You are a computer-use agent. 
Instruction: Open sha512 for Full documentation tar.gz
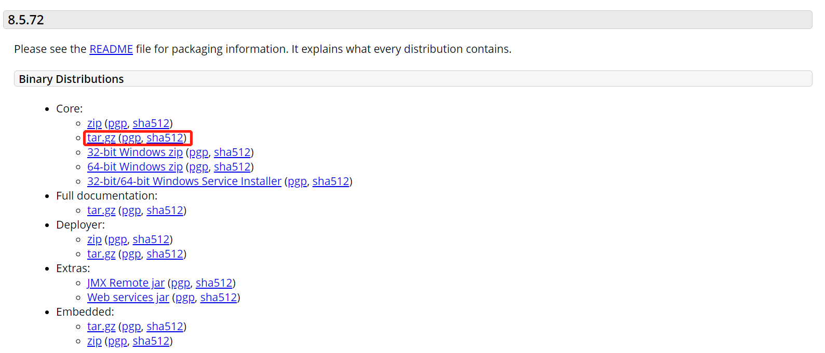[165, 210]
